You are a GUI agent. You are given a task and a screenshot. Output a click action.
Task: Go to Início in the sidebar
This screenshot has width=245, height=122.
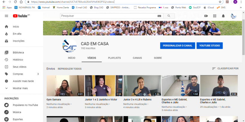[x=16, y=26]
